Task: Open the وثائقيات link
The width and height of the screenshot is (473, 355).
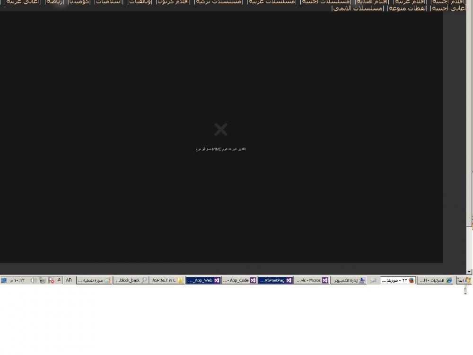Action: click(140, 2)
